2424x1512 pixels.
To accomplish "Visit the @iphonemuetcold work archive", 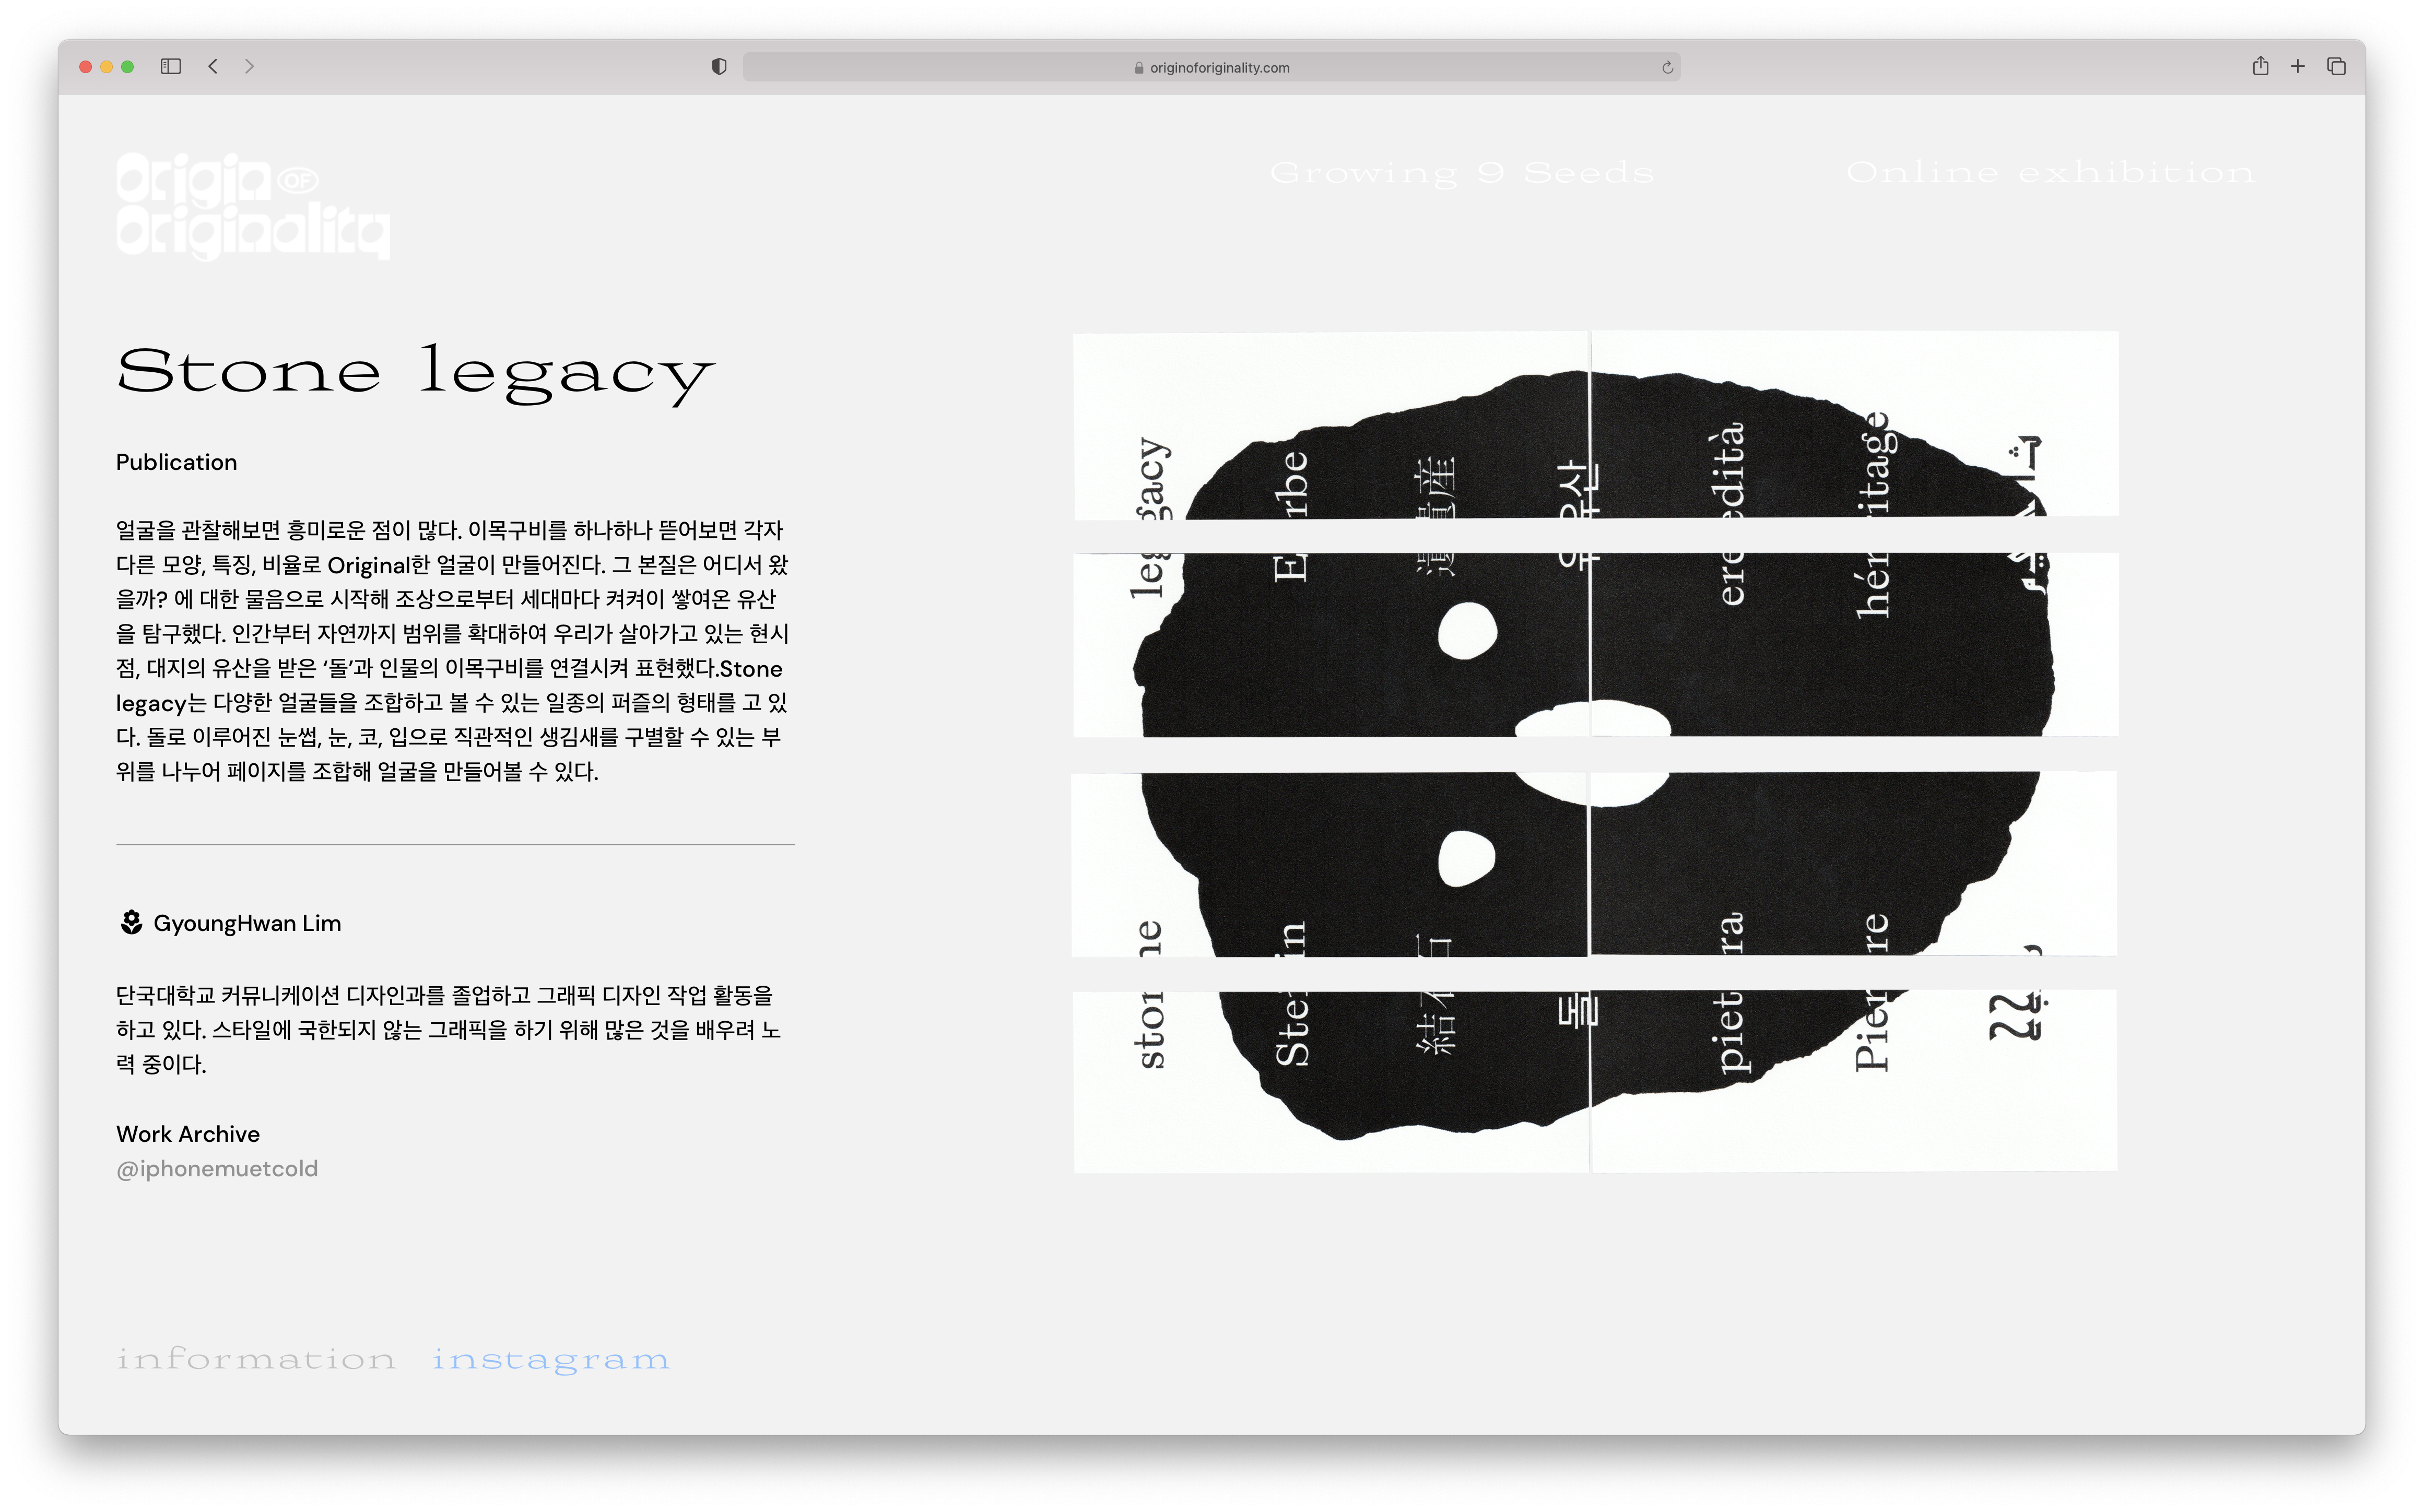I will pyautogui.click(x=217, y=1168).
